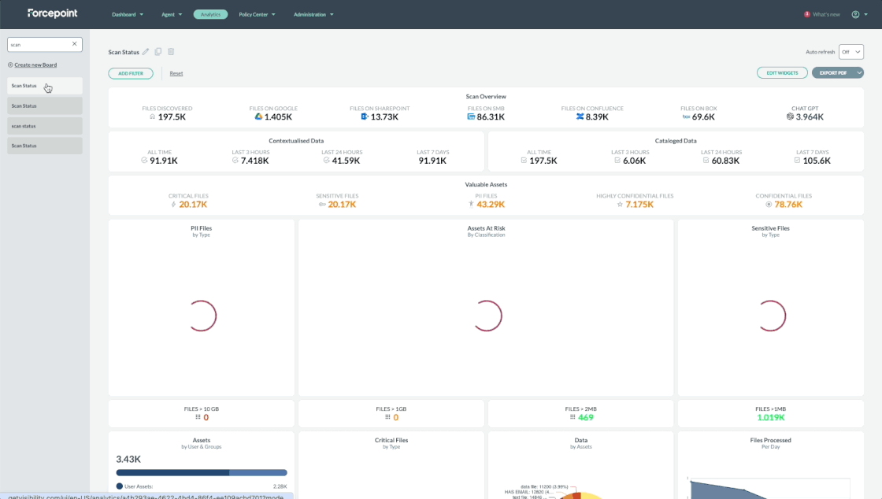
Task: Click inside the board search field
Action: pos(39,45)
